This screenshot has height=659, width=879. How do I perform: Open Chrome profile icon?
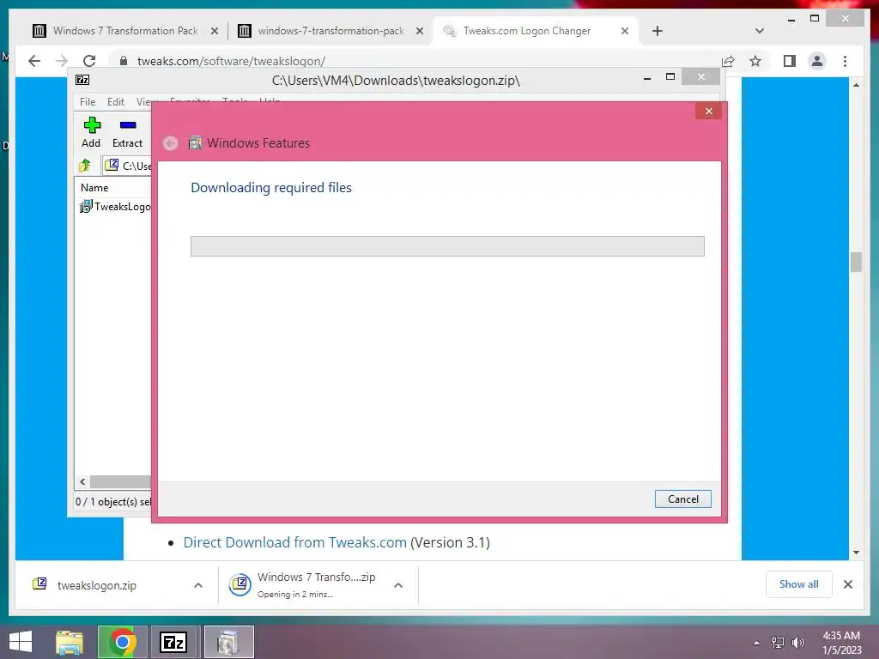(817, 61)
